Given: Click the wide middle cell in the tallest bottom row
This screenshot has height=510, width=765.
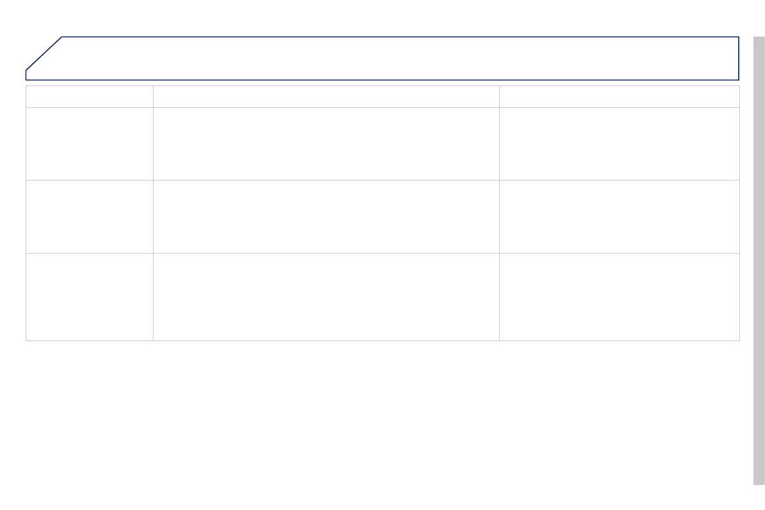Looking at the screenshot, I should pyautogui.click(x=326, y=297).
